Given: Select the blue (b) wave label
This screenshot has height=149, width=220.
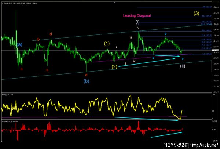Looking at the screenshot, I should click(x=87, y=81).
